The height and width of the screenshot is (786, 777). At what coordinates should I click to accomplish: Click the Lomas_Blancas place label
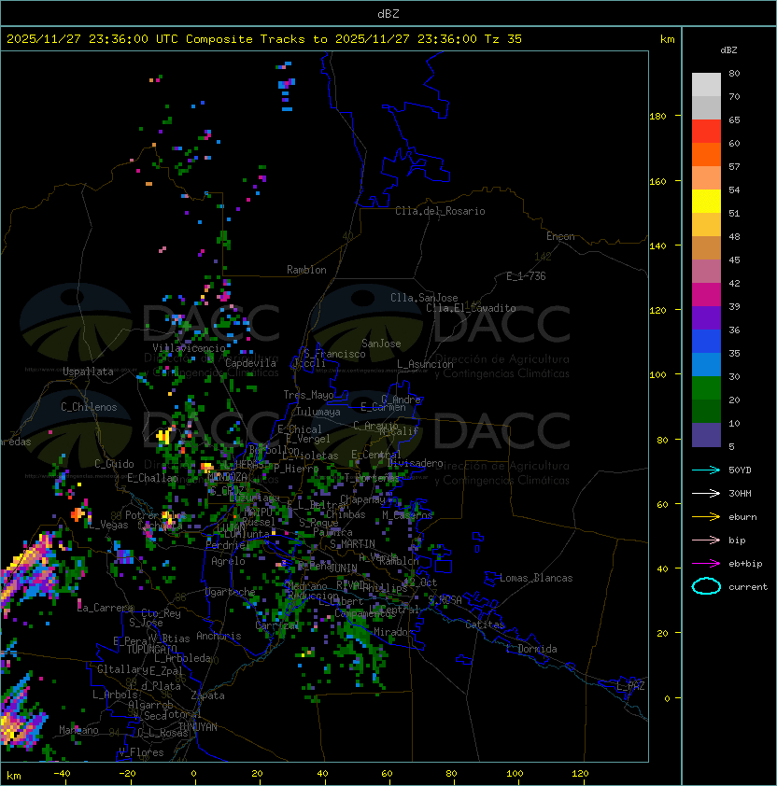coord(536,578)
